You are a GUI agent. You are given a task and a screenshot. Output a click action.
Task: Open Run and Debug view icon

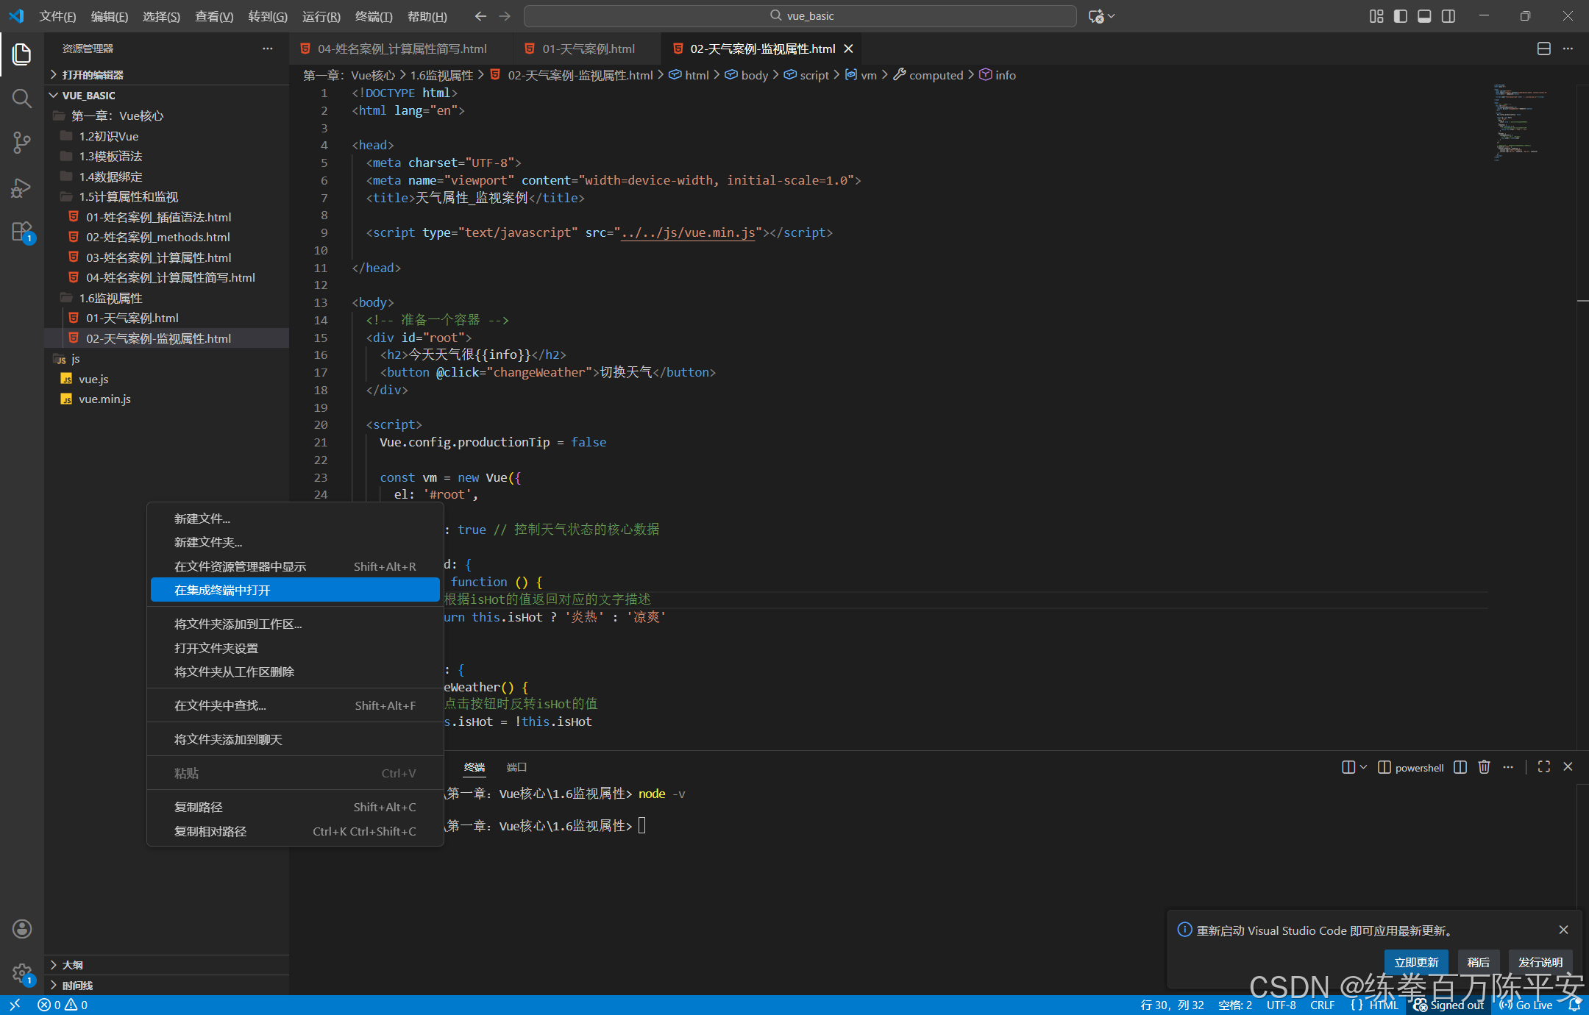tap(21, 188)
